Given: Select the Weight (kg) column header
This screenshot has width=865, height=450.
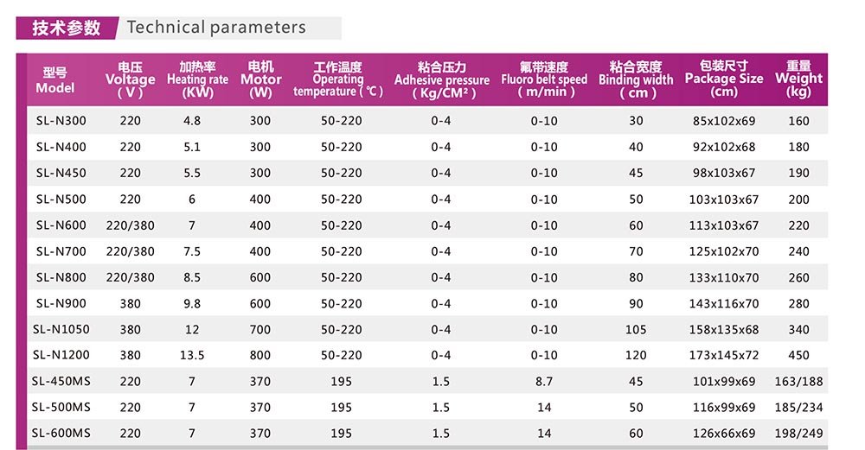Looking at the screenshot, I should coord(798,80).
